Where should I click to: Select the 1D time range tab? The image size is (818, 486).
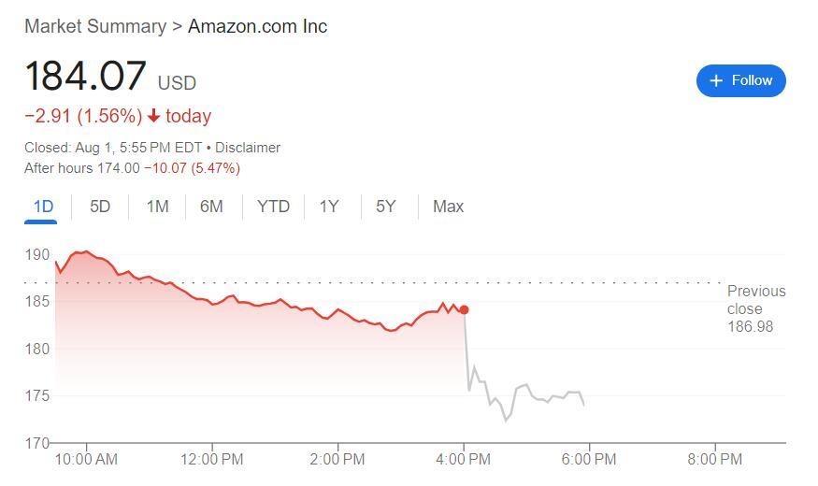pos(43,207)
